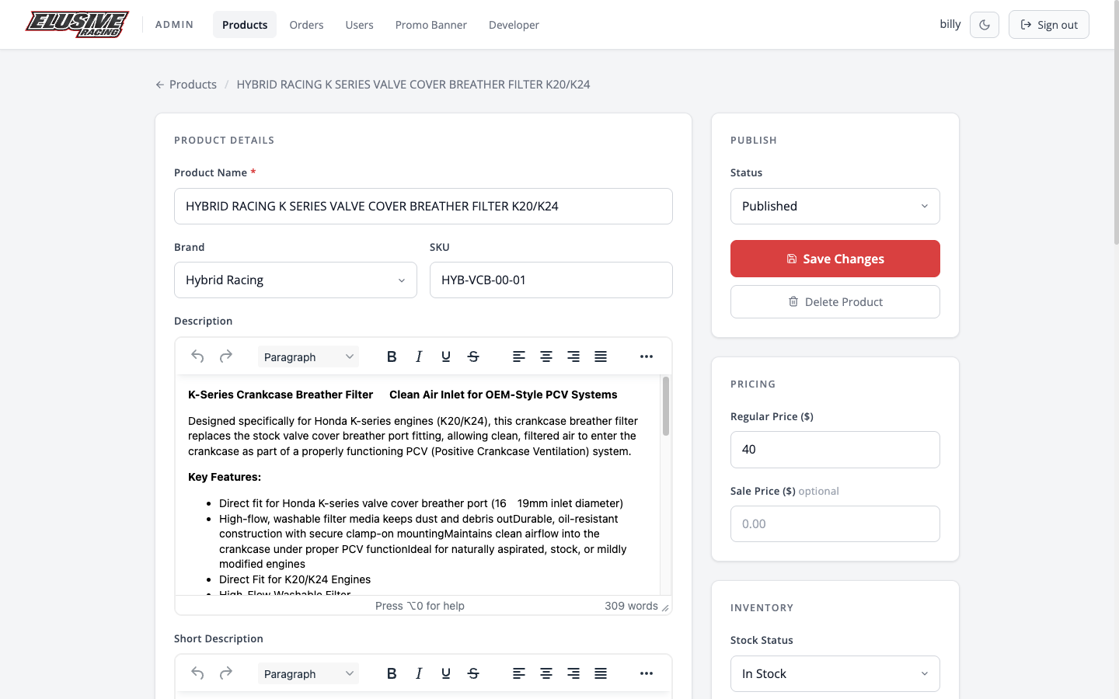Undo in Short Description editor

click(x=197, y=673)
